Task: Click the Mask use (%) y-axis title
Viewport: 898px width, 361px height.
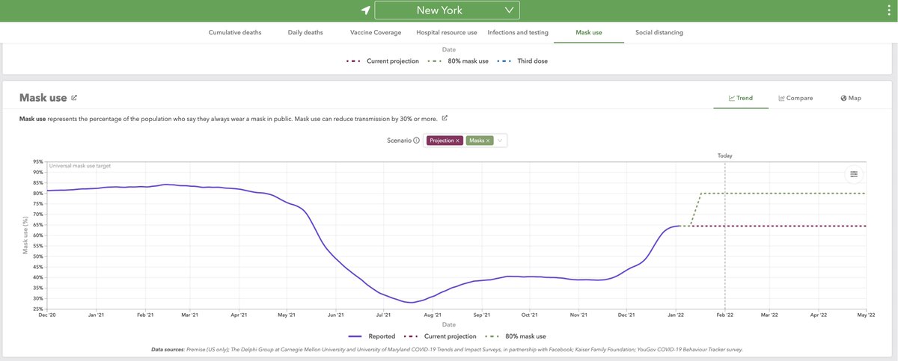Action: pos(25,235)
